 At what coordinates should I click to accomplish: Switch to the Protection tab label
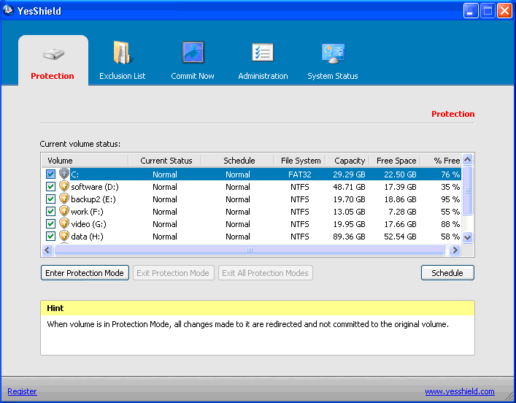pos(53,76)
